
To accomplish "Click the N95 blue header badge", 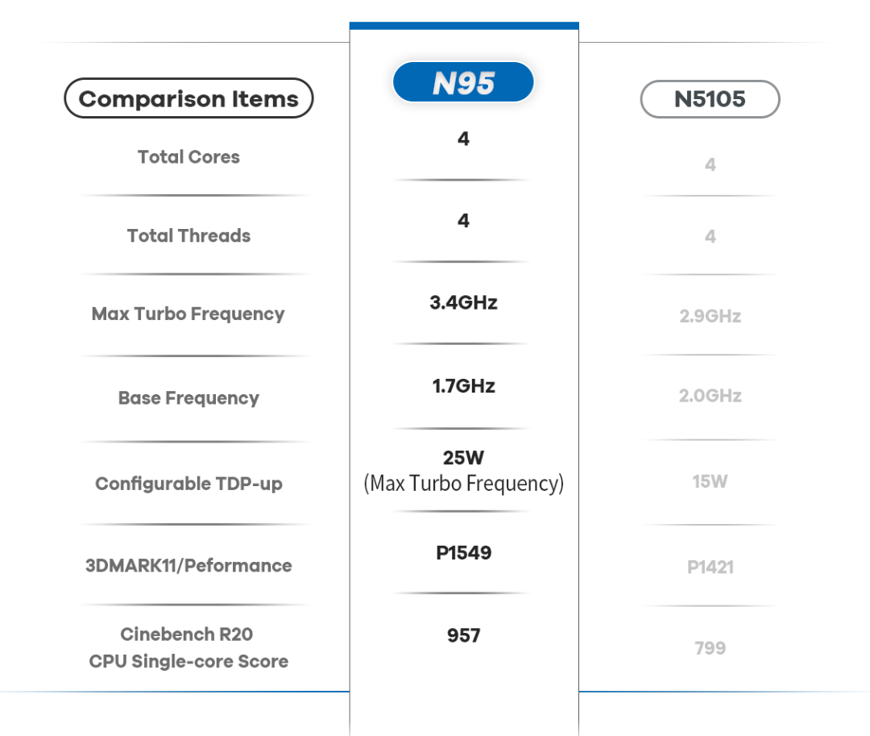I will [x=463, y=82].
